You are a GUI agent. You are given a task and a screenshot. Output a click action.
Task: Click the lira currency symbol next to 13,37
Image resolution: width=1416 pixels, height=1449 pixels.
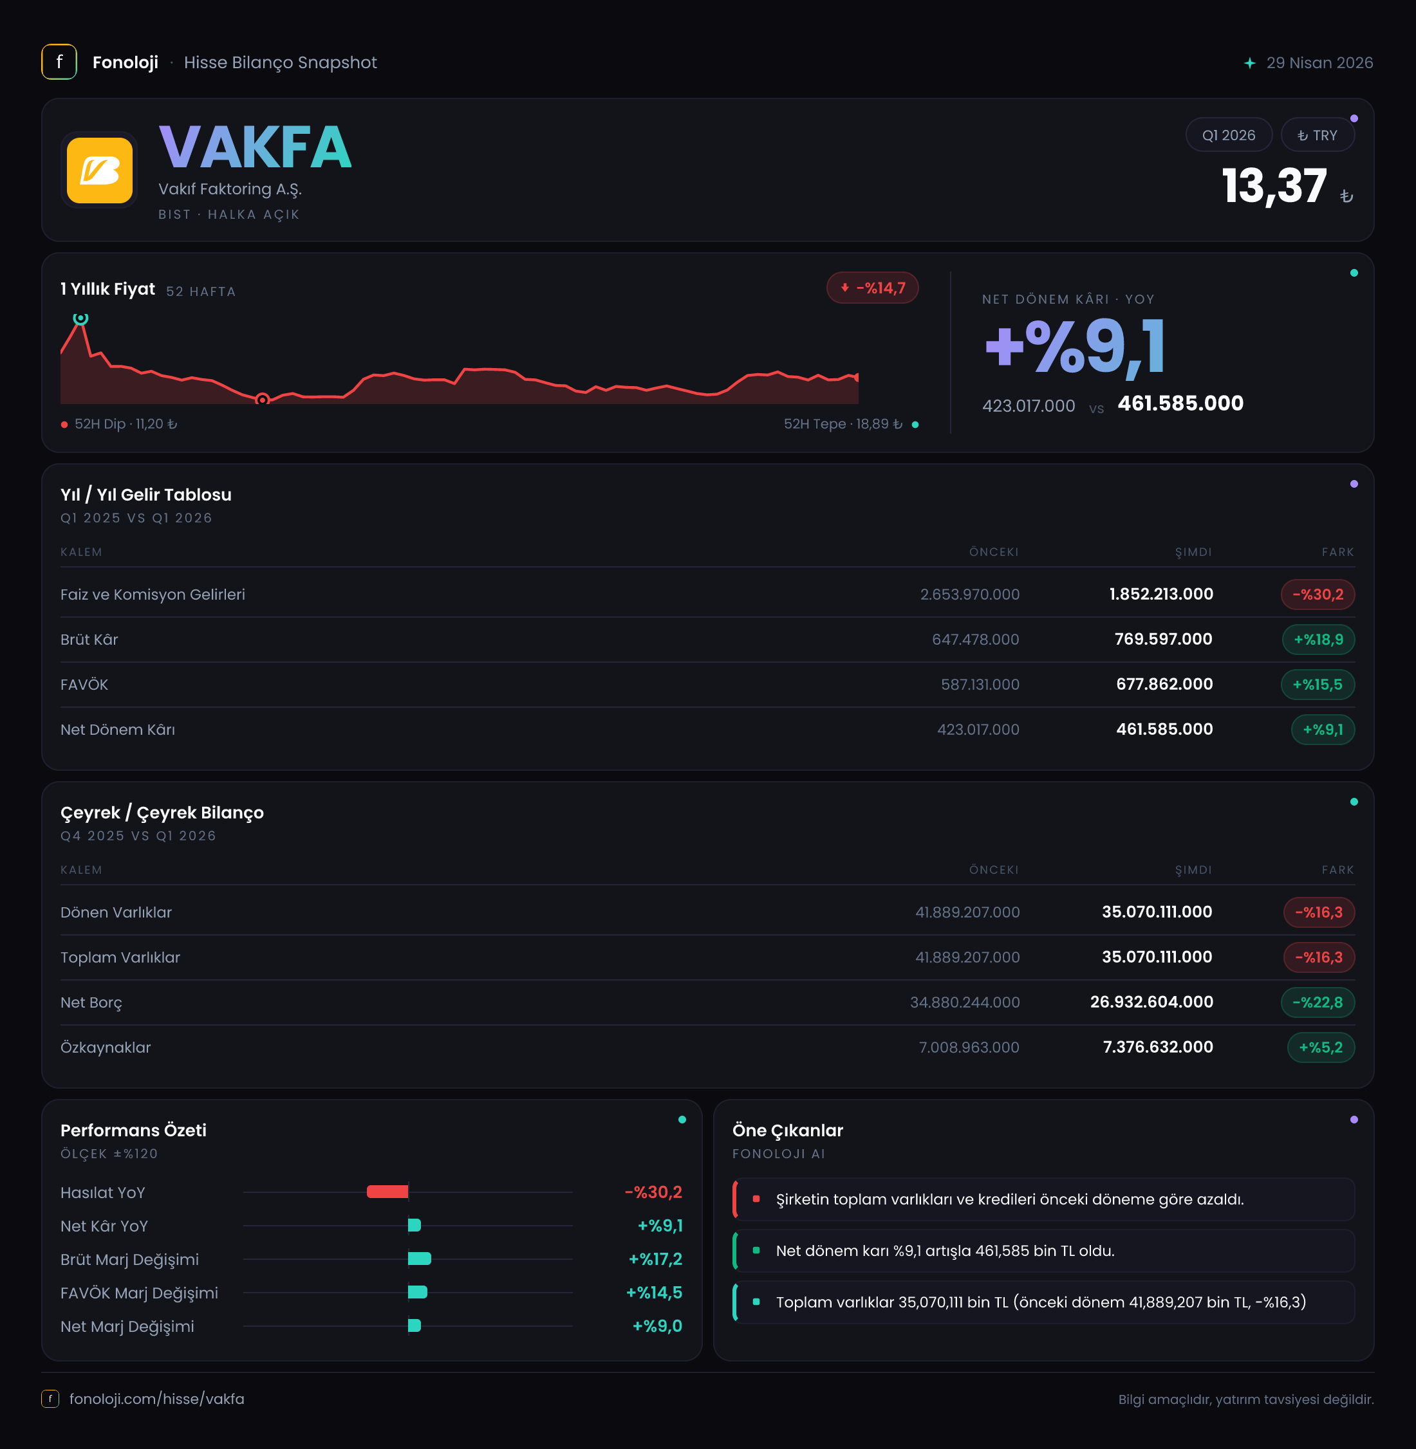[1346, 196]
